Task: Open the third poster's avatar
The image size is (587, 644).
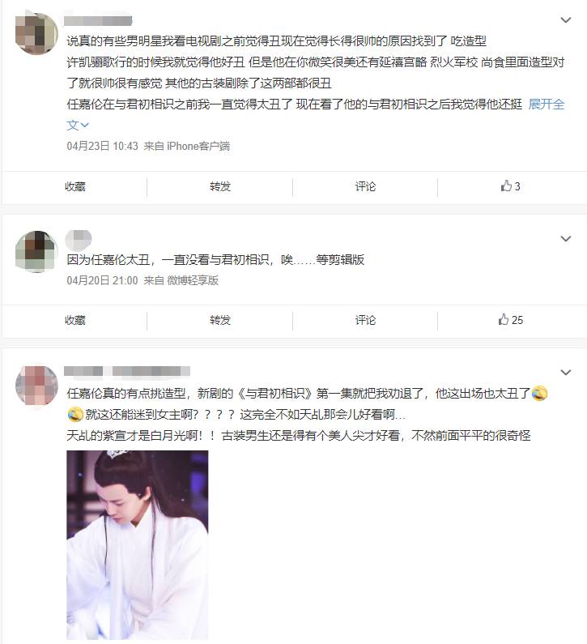Action: tap(36, 385)
